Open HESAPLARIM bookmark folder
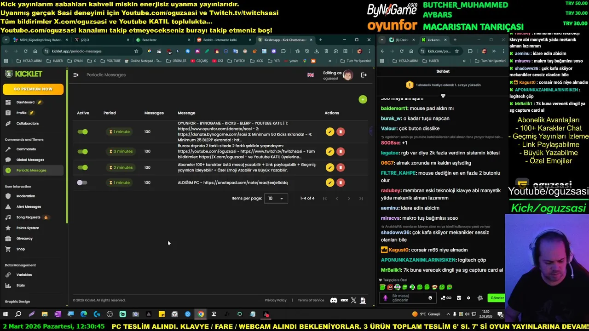589x331 pixels. [x=29, y=61]
